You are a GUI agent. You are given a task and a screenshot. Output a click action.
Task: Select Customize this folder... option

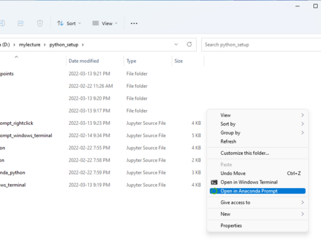[244, 153]
